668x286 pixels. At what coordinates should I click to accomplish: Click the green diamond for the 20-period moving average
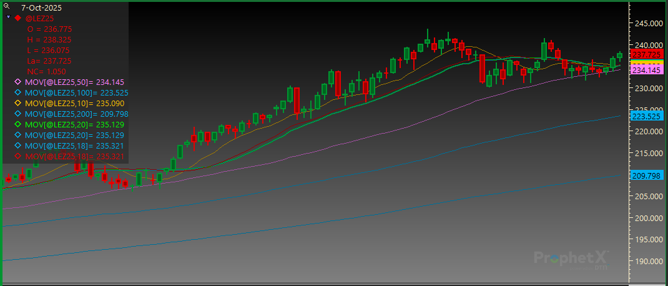17,124
